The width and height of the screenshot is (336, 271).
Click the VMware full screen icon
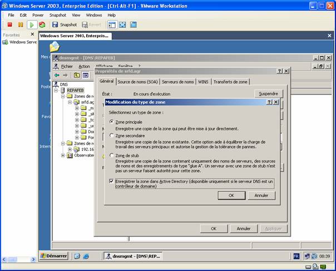(122, 24)
